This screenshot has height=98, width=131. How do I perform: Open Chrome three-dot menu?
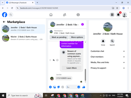(x=128, y=8)
